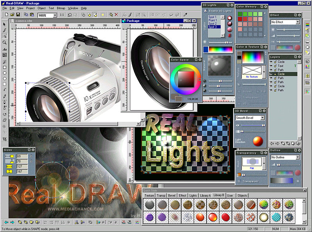The height and width of the screenshot is (232, 312).
Task: Open the File menu
Action: coord(5,8)
